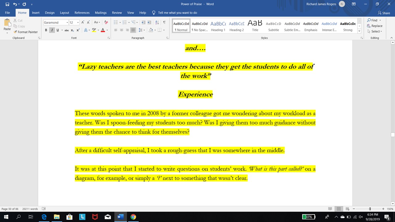This screenshot has height=222, width=395.
Task: Click the Share button
Action: 384,13
